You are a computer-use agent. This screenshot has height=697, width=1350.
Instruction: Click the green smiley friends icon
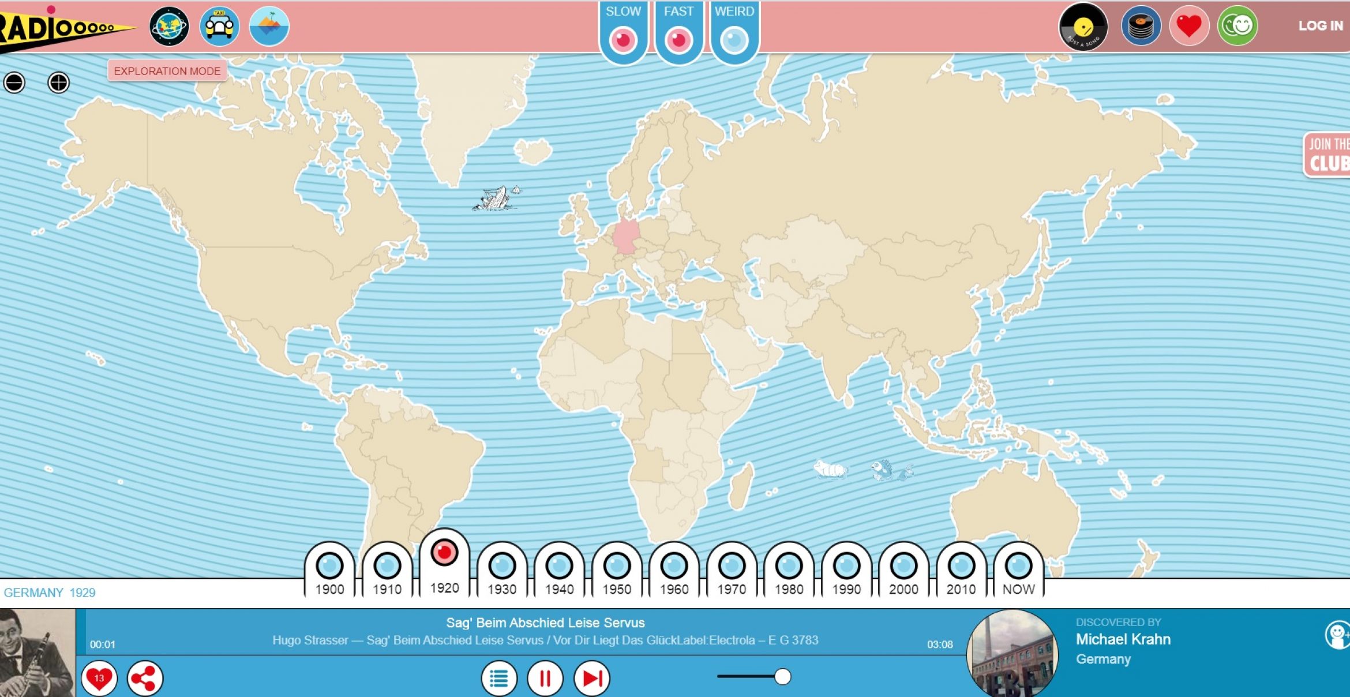(1237, 26)
